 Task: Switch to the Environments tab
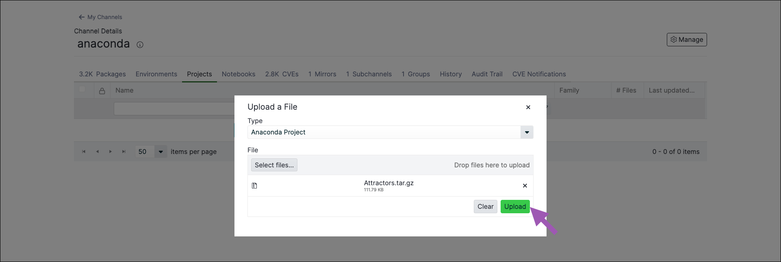[156, 74]
